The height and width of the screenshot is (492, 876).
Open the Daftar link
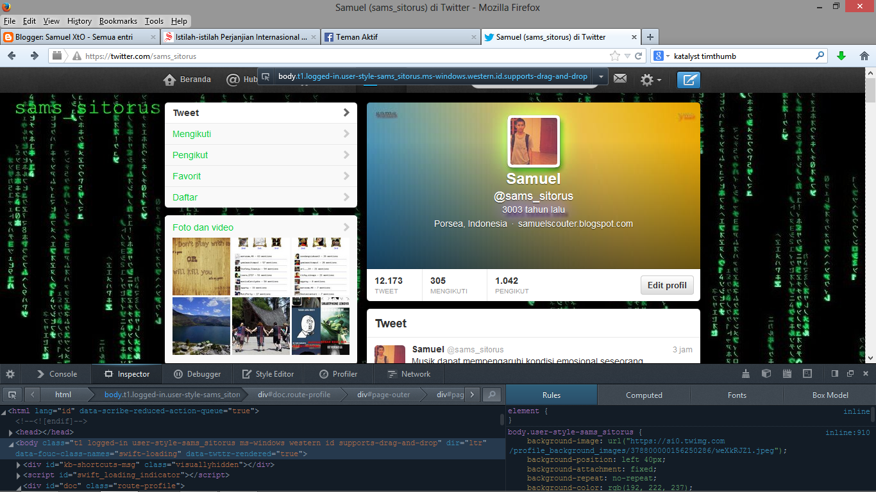pos(261,197)
